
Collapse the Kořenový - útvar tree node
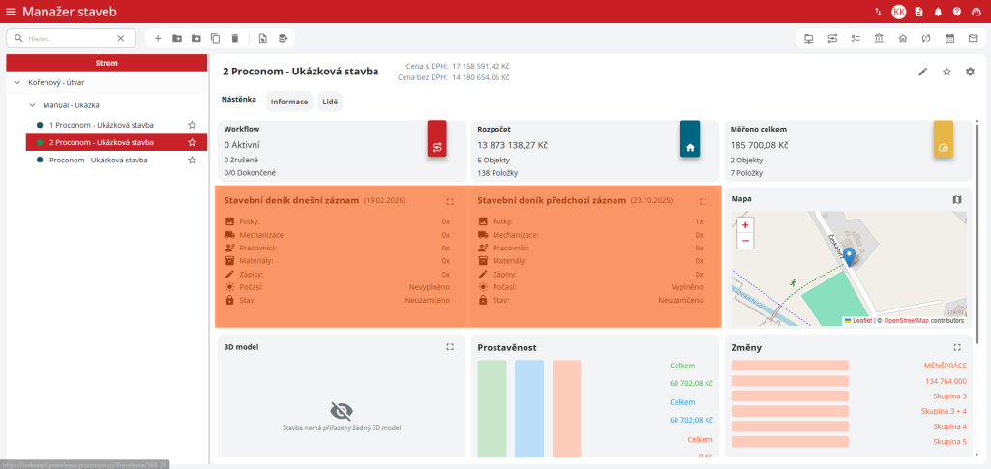[17, 83]
